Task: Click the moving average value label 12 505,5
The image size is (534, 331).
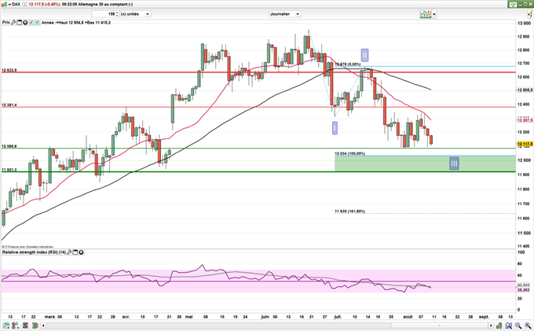Action: pos(525,90)
